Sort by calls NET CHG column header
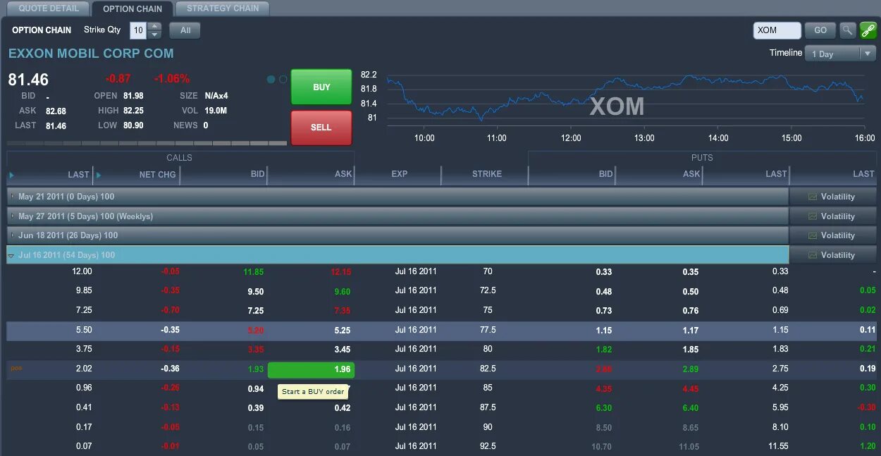The width and height of the screenshot is (881, 456). pos(157,175)
